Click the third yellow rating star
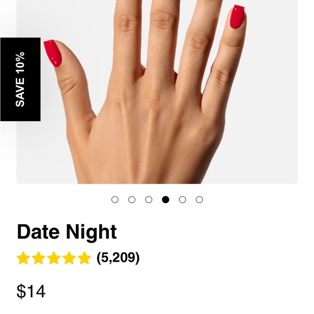This screenshot has height=314, width=314. pyautogui.click(x=54, y=258)
